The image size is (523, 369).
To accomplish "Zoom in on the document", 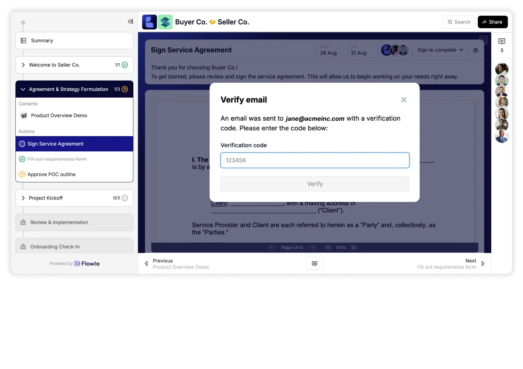I will click(x=328, y=247).
